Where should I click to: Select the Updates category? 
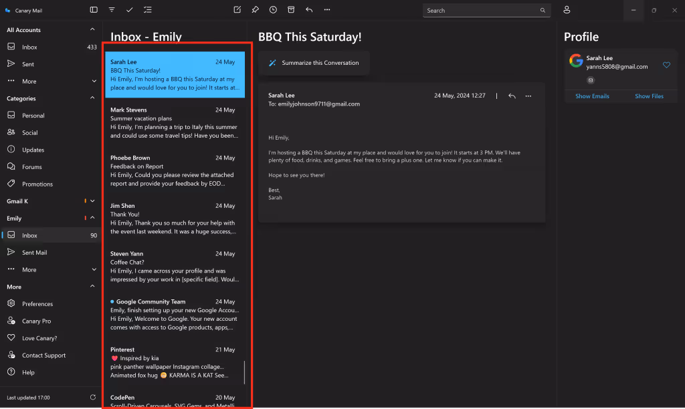point(50,149)
